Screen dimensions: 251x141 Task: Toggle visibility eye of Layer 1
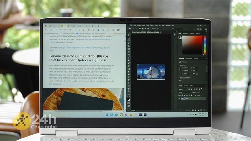point(179,98)
